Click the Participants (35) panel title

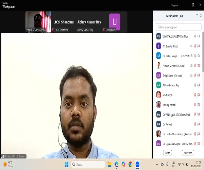point(174,16)
